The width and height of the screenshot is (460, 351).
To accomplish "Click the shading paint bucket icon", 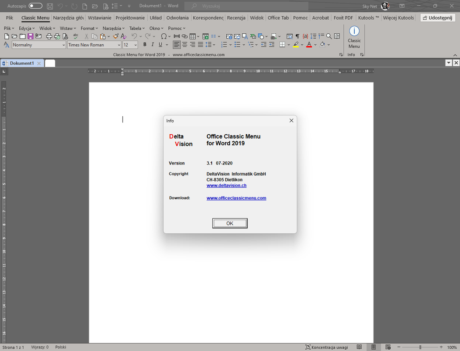I will point(322,45).
